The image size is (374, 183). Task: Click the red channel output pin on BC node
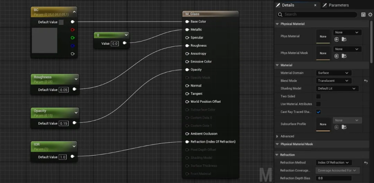point(73,30)
